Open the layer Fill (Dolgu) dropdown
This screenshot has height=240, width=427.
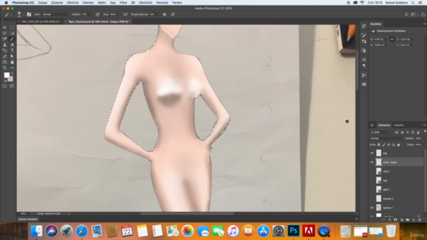(x=424, y=145)
